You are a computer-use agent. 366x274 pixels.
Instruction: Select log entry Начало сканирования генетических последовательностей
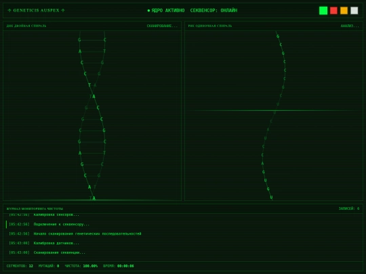(183, 233)
